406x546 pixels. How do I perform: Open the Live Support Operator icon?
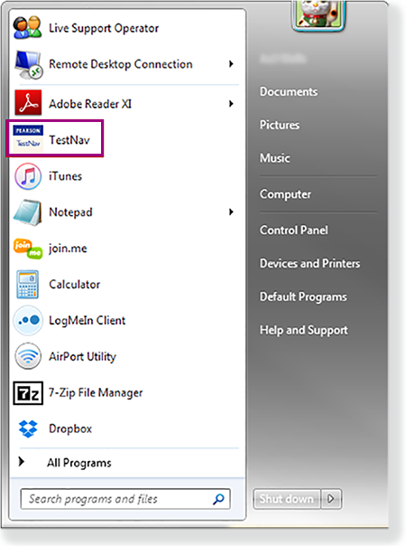click(x=27, y=27)
